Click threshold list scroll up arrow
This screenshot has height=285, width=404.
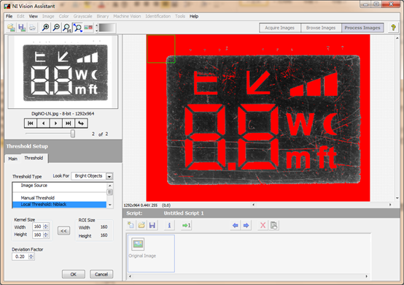tap(110, 186)
